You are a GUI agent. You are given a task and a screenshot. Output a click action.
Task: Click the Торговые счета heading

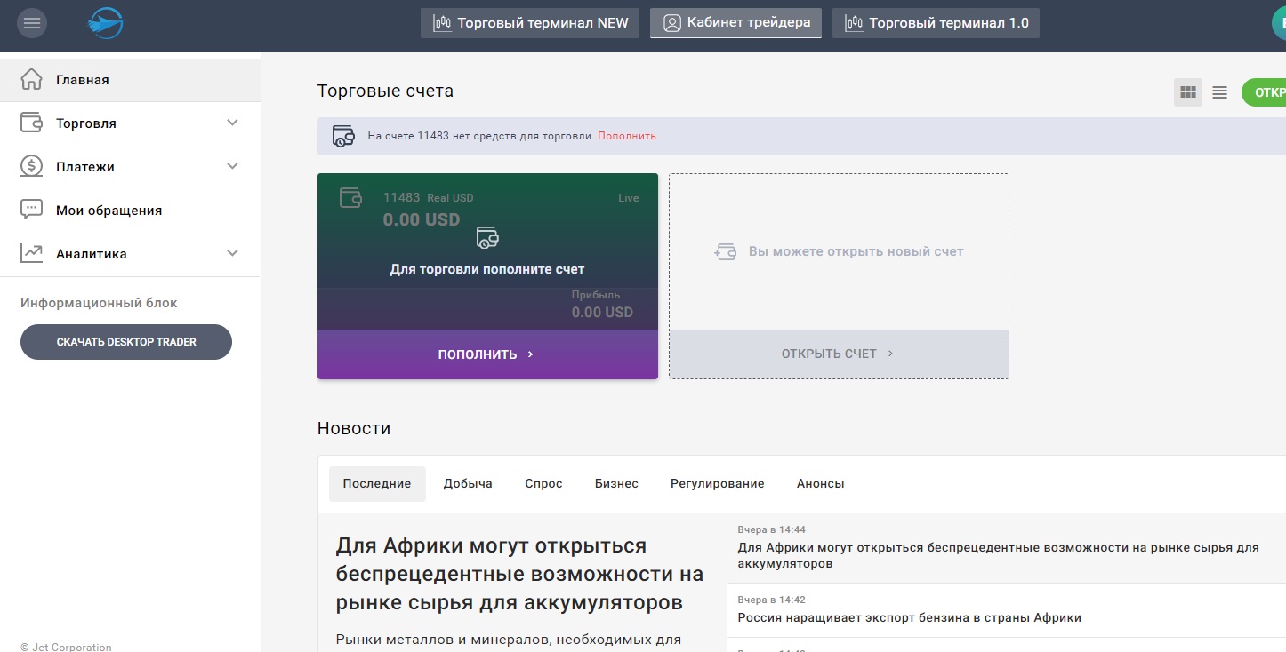(x=385, y=91)
